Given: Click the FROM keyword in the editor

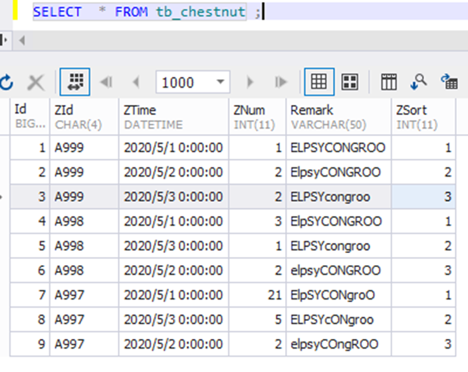Looking at the screenshot, I should point(132,12).
